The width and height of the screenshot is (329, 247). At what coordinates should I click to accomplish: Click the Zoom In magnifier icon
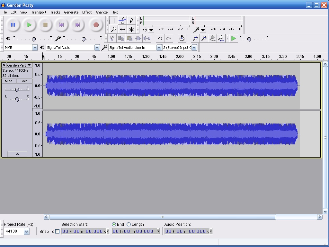[x=195, y=38]
